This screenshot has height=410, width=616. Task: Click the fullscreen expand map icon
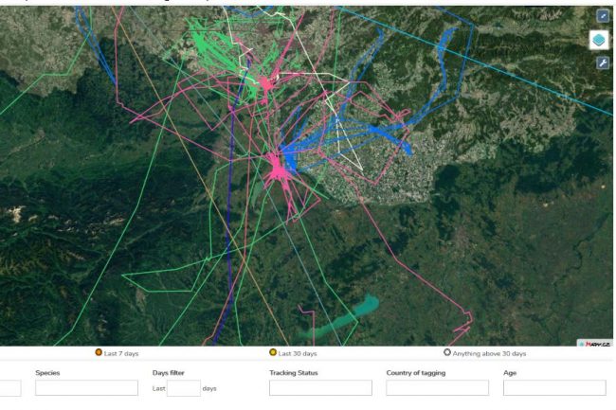click(x=603, y=16)
